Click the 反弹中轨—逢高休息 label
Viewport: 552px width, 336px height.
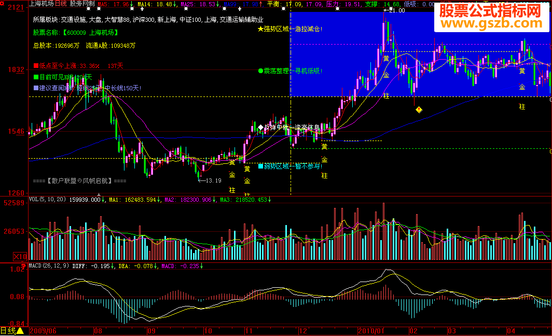click(289, 128)
